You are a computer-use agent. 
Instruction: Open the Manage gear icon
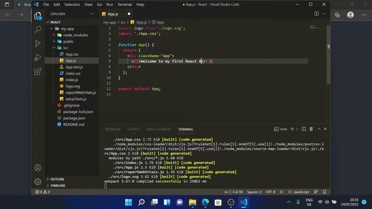click(x=38, y=182)
